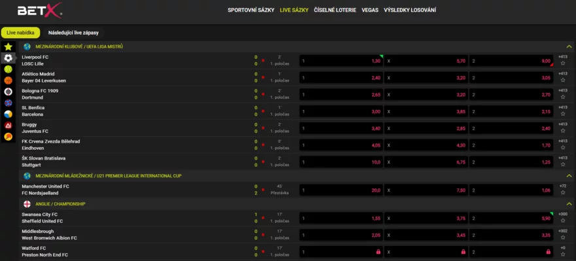The height and width of the screenshot is (261, 576).
Task: Star the Swansea City vs Sheffield United match
Action: 562,220
